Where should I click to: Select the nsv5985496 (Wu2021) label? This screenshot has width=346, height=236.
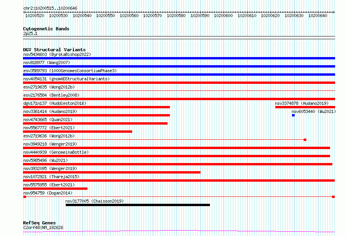pyautogui.click(x=45, y=160)
